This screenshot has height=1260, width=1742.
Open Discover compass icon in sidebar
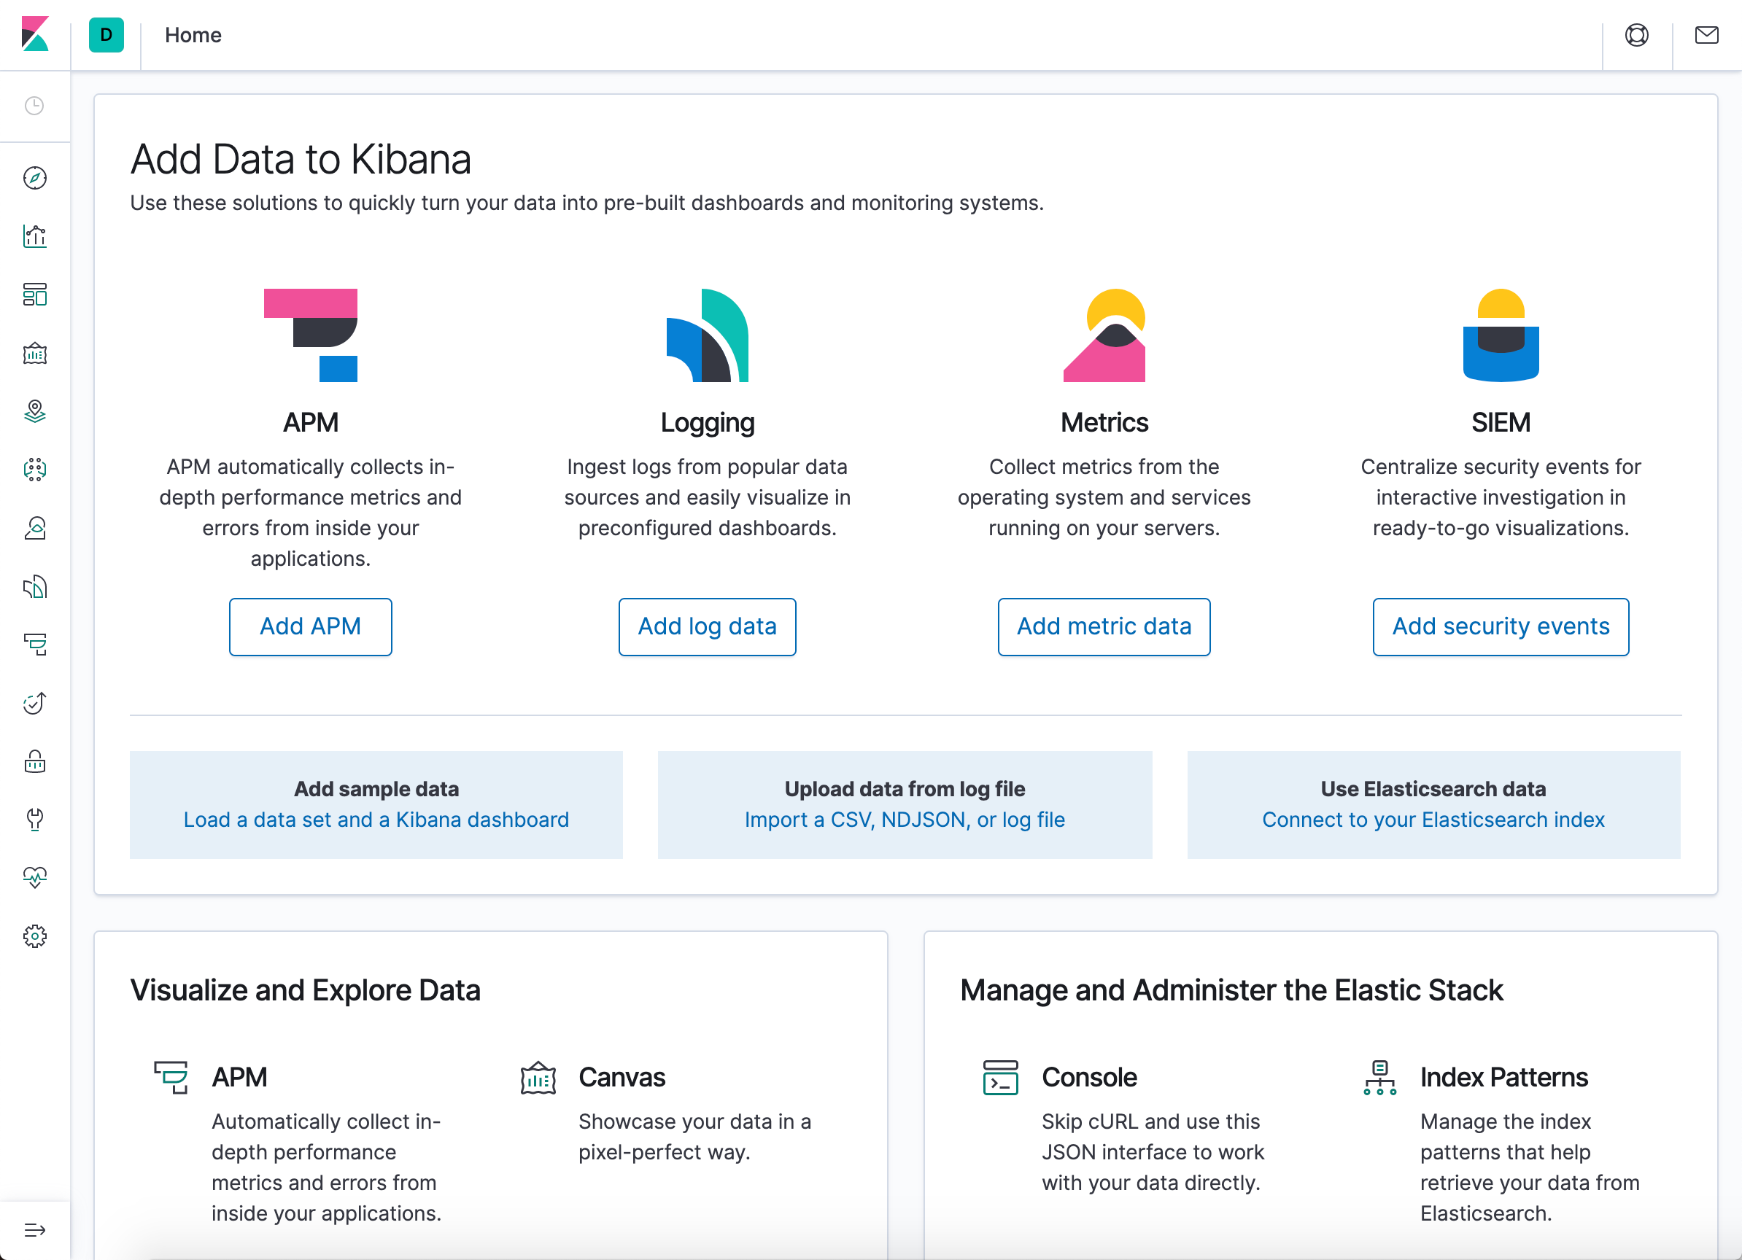(x=34, y=178)
